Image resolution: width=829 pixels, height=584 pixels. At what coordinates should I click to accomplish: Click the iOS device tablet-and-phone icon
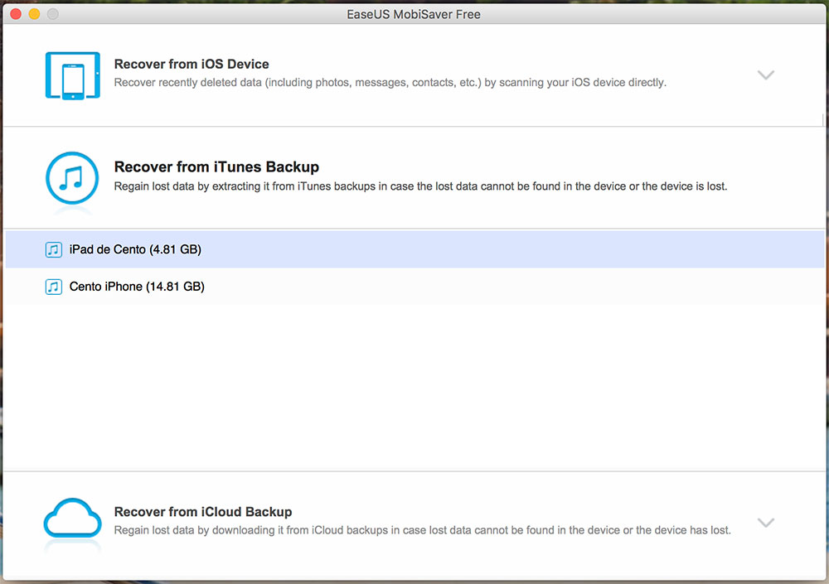(x=72, y=75)
